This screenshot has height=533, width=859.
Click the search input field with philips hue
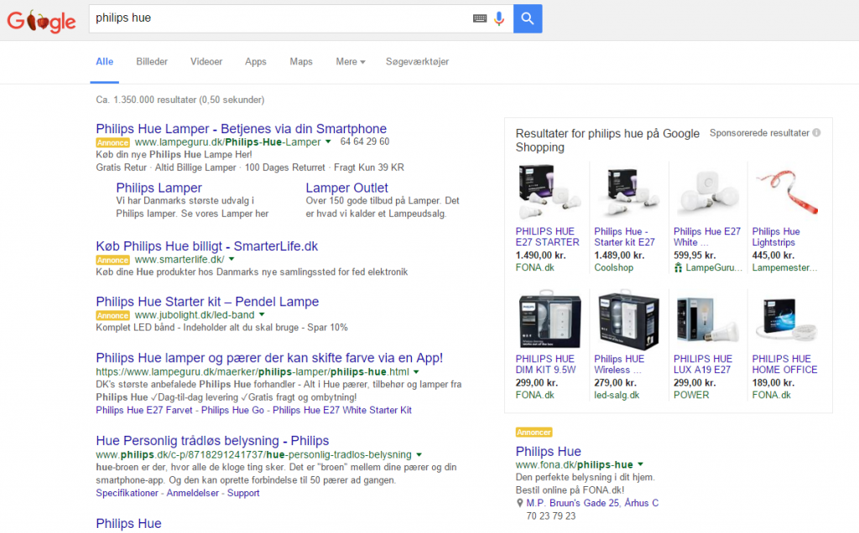pos(281,18)
